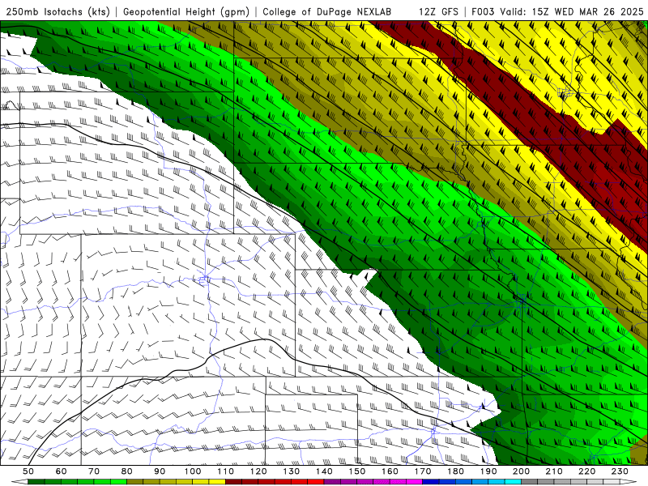Click the 'Valid: 15Z WED MAR 26 2025' text
The image size is (648, 486).
point(572,12)
